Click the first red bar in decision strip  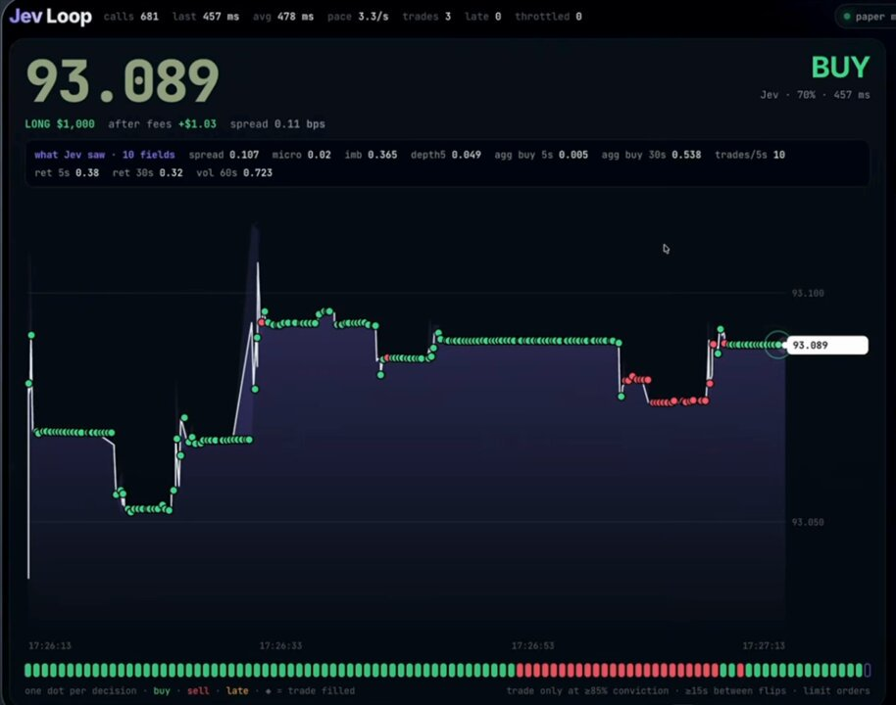[x=520, y=670]
